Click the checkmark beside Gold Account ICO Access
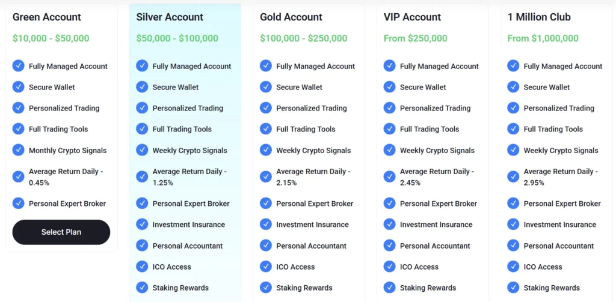The image size is (616, 302). coord(266,267)
